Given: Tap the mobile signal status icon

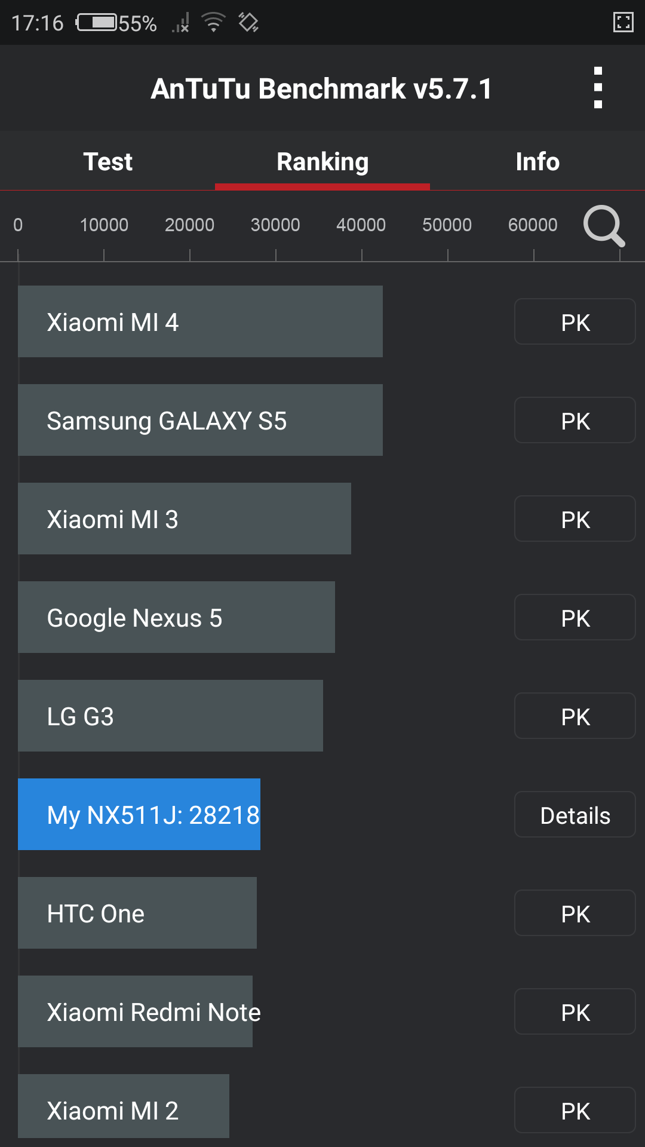Looking at the screenshot, I should coord(181,23).
